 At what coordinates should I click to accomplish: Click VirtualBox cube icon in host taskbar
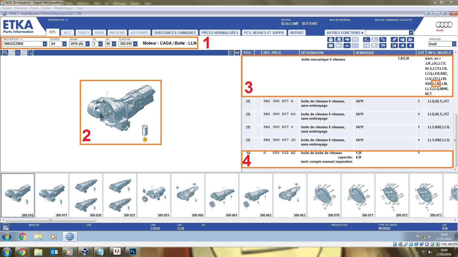point(85,252)
